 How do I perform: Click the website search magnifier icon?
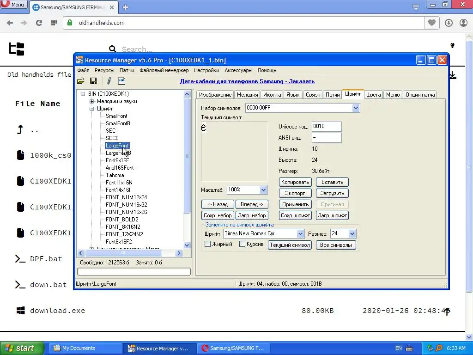(113, 49)
